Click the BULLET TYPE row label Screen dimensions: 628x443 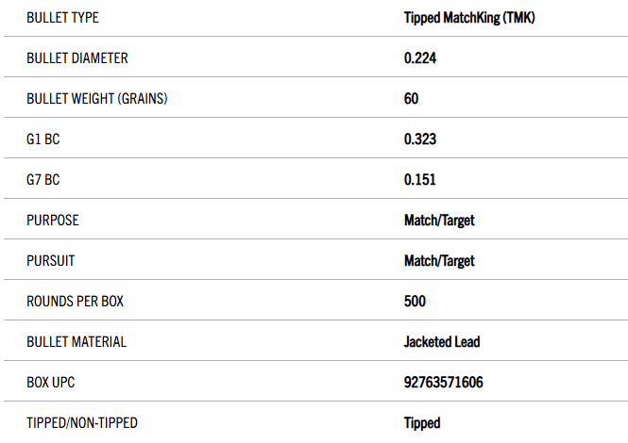[62, 18]
